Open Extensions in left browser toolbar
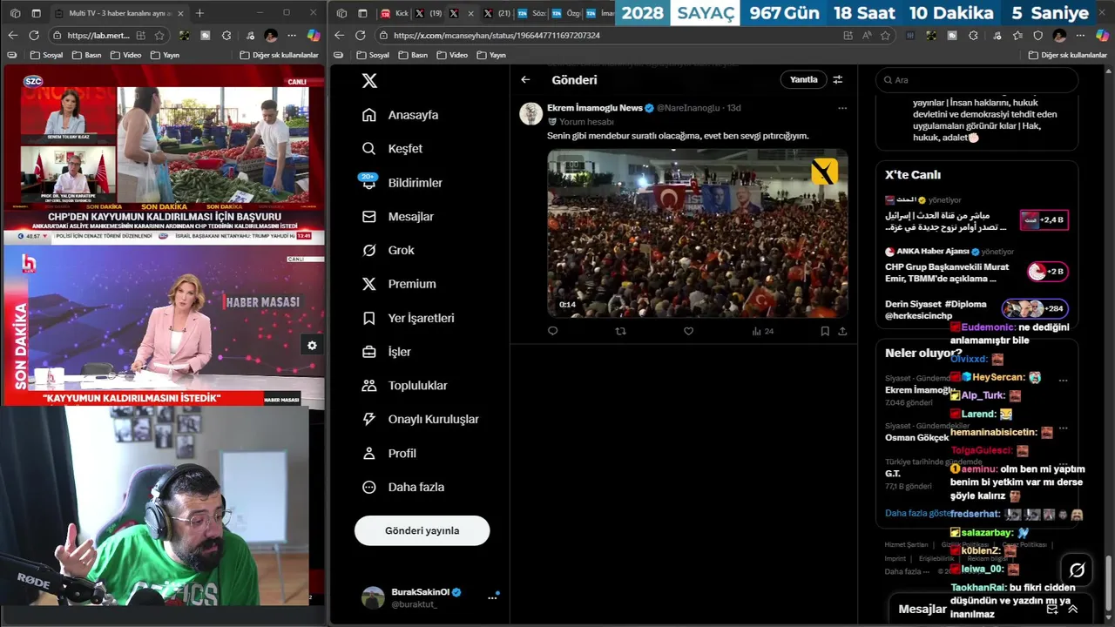 (226, 36)
